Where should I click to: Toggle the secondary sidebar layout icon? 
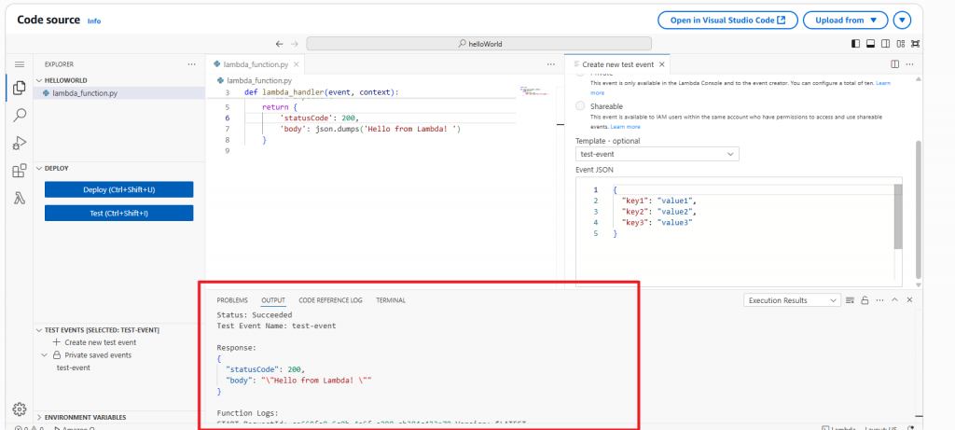point(886,44)
